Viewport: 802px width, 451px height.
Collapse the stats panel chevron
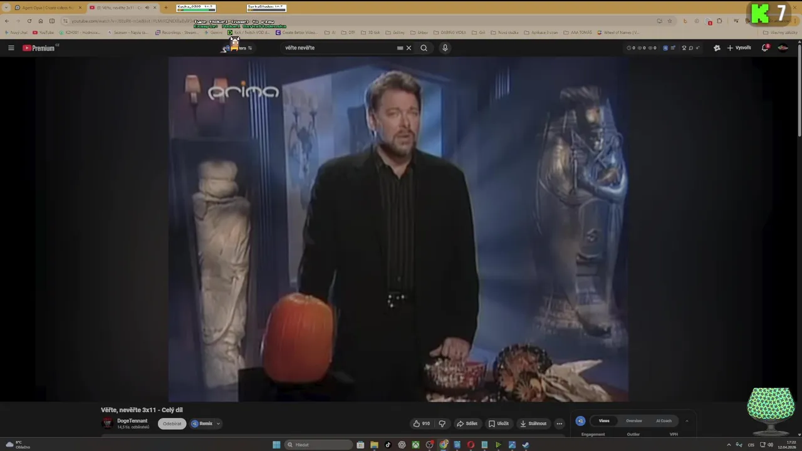coord(687,421)
